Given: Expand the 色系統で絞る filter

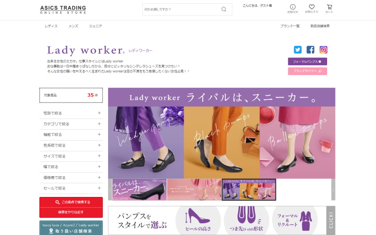Looking at the screenshot, I should click(x=71, y=145).
